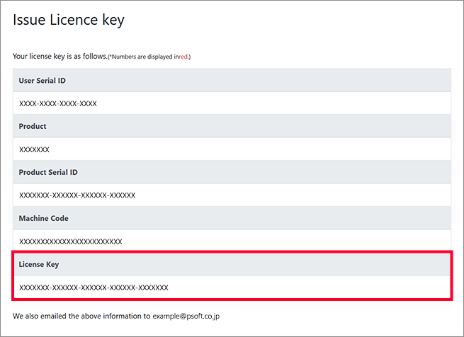The width and height of the screenshot is (464, 337).
Task: Select the User Serial ID header label
Action: pos(43,81)
